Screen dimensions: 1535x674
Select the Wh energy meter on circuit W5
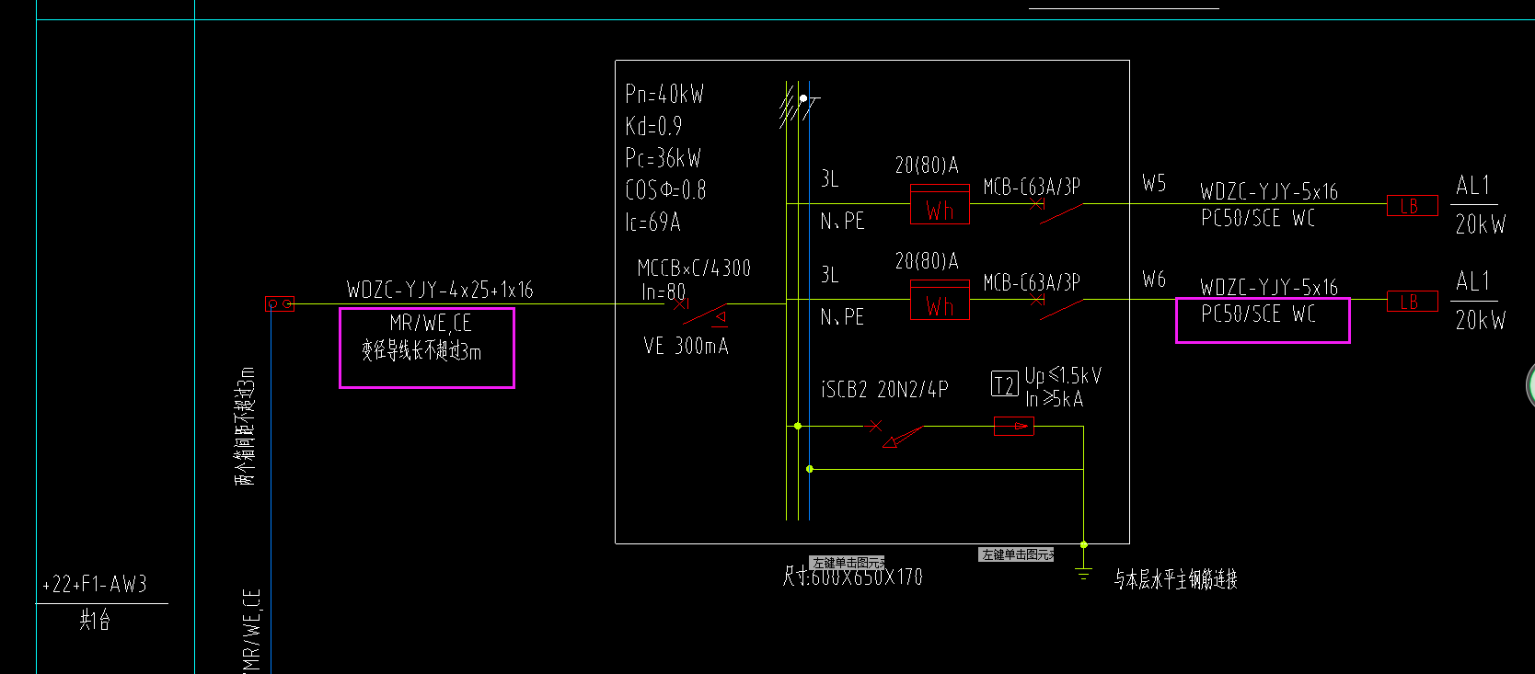point(940,204)
